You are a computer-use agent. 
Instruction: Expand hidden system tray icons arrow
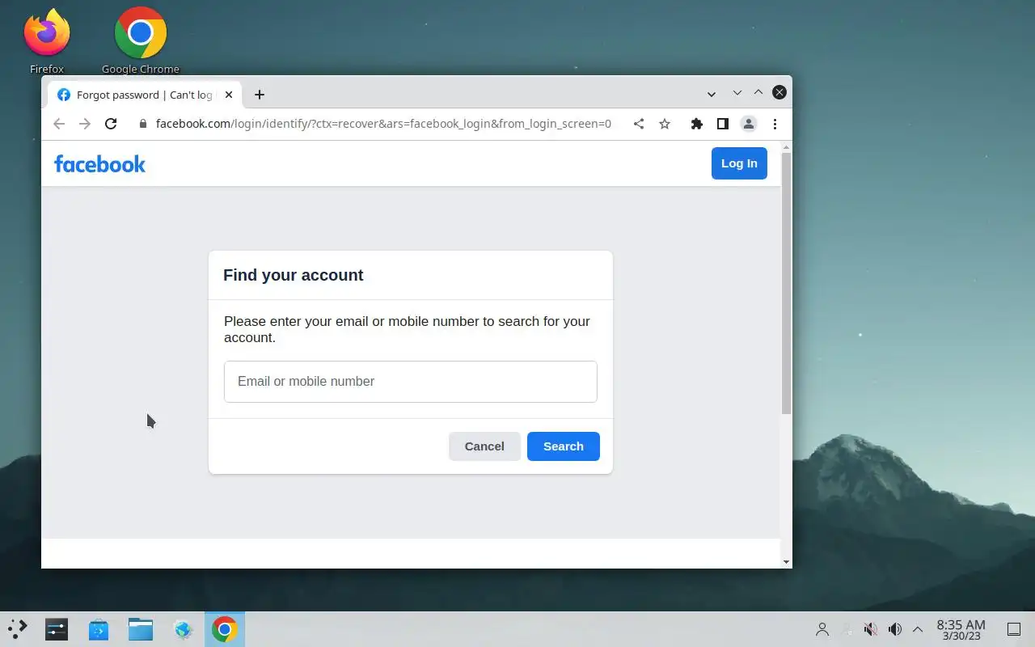(918, 629)
